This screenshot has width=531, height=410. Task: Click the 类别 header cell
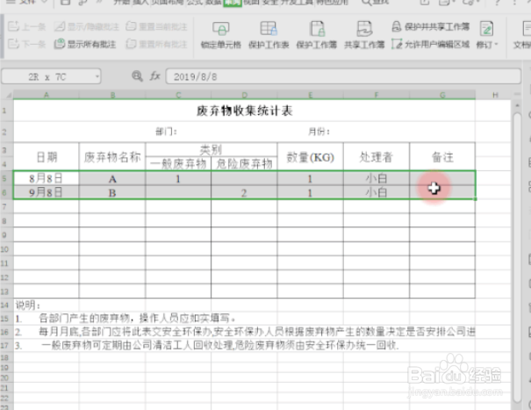click(211, 149)
